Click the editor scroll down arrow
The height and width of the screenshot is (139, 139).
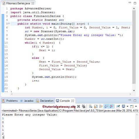click(x=134, y=90)
